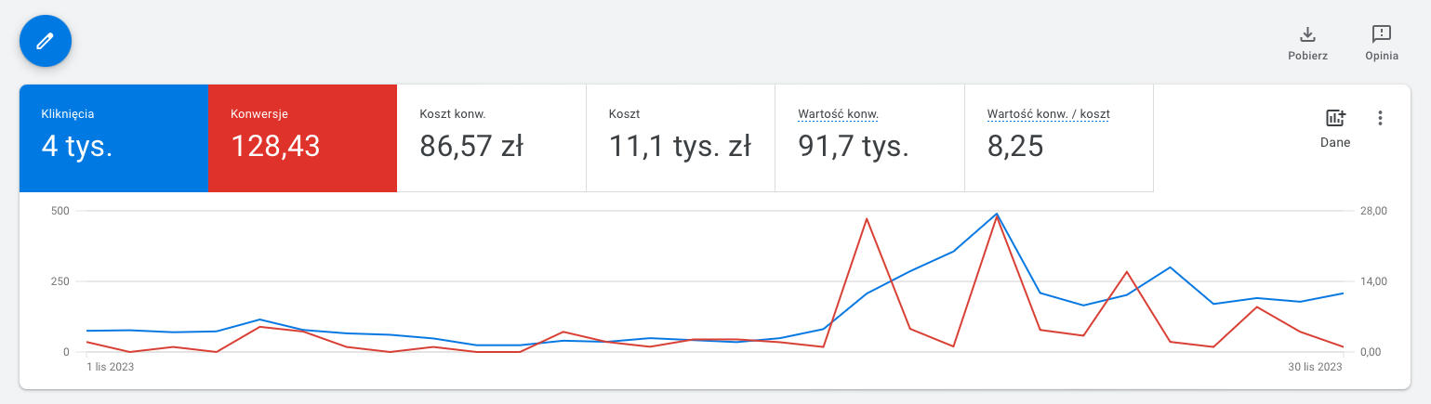Viewport: 1431px width, 404px height.
Task: Open the Koszt tile showing 11,1 tys. zł
Action: coord(680,138)
